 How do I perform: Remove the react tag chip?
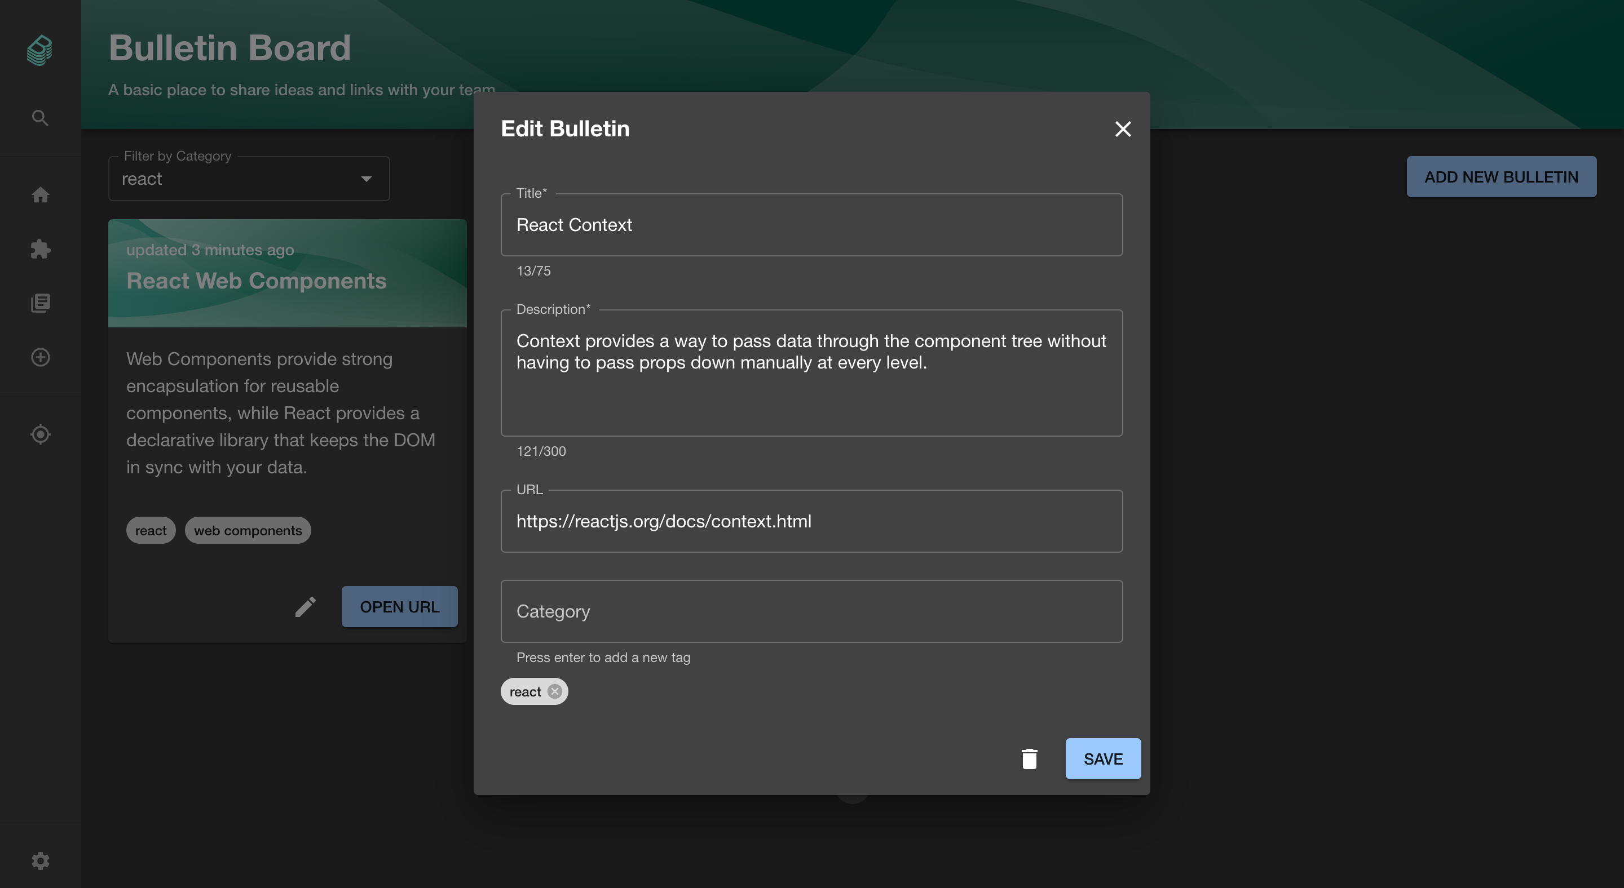point(554,691)
